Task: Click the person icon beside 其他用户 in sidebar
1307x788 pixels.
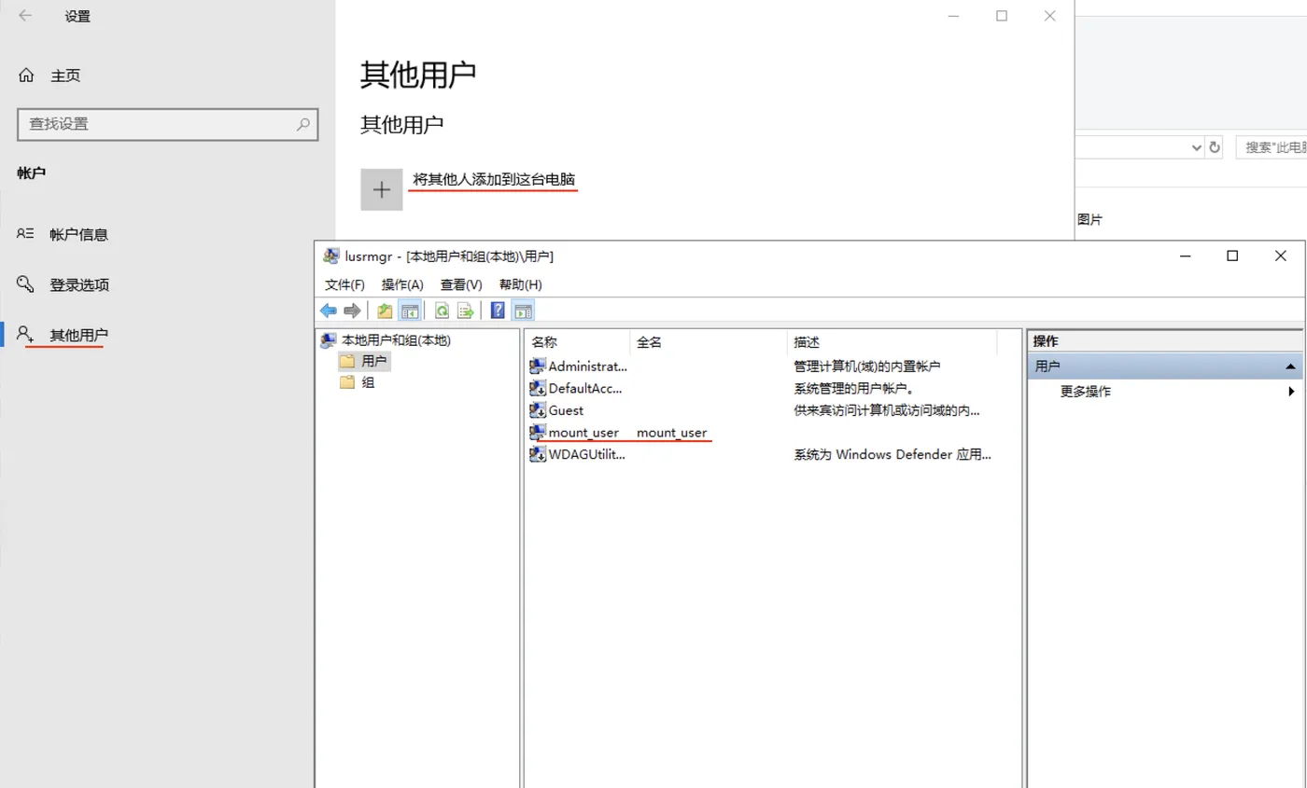Action: point(26,335)
